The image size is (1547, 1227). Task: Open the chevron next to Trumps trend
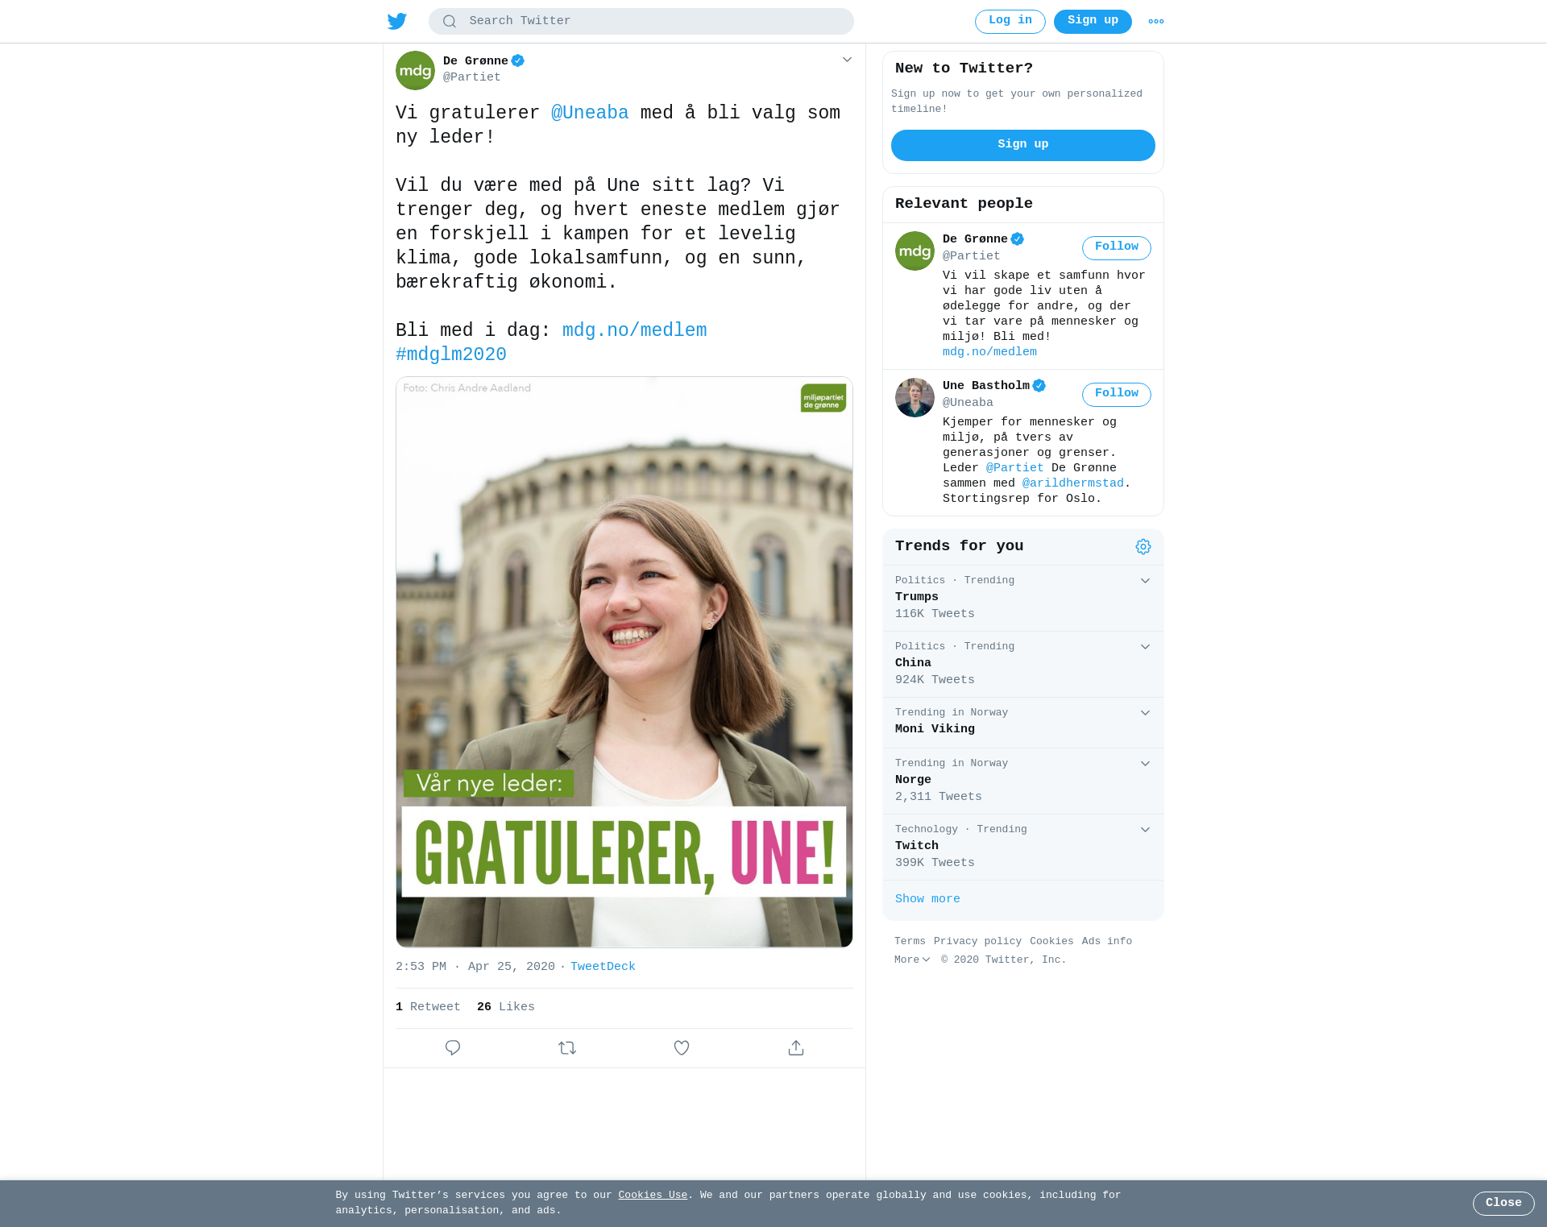1145,581
